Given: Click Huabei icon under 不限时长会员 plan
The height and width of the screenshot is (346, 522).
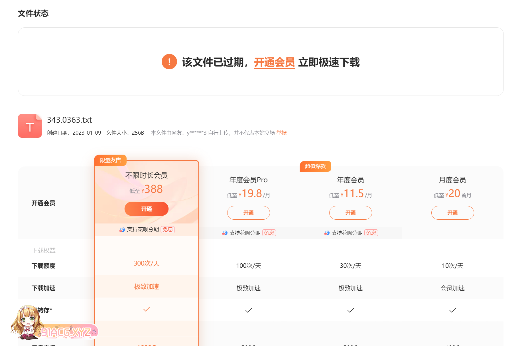Looking at the screenshot, I should 122,230.
